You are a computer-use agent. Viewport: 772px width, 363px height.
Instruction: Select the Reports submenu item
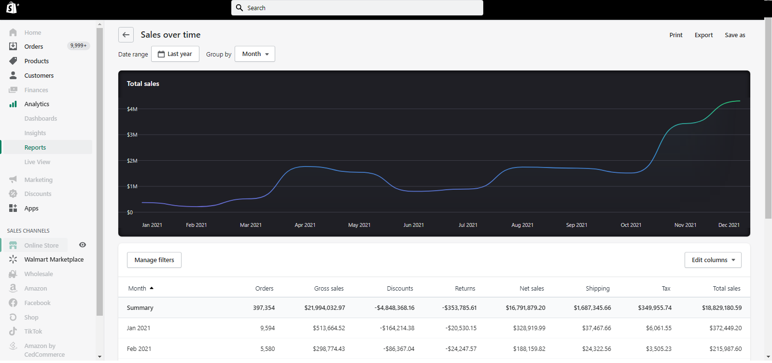35,147
